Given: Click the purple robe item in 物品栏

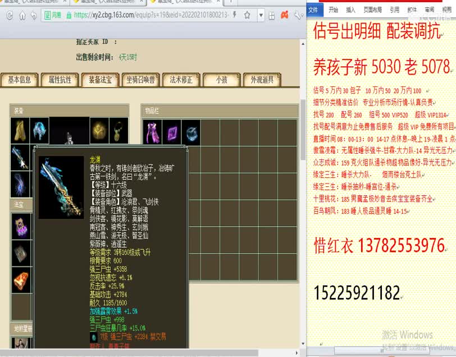Looking at the screenshot, I should (152, 133).
